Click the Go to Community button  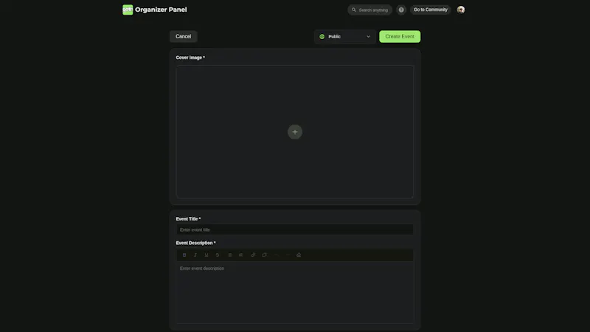click(x=431, y=10)
